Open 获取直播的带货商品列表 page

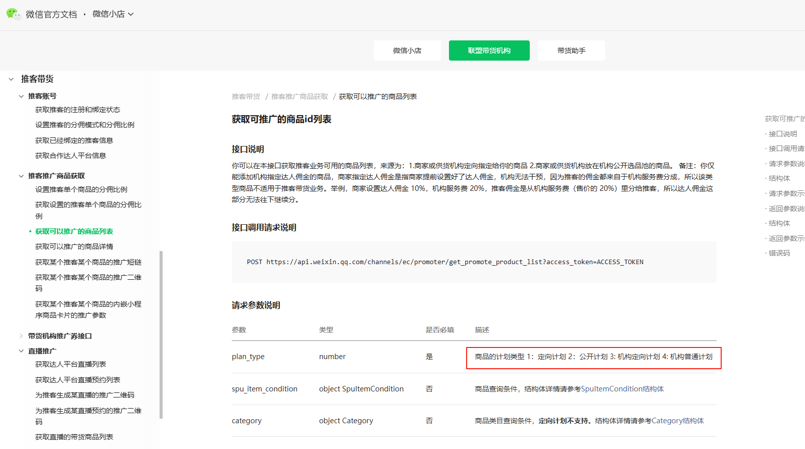tap(74, 437)
